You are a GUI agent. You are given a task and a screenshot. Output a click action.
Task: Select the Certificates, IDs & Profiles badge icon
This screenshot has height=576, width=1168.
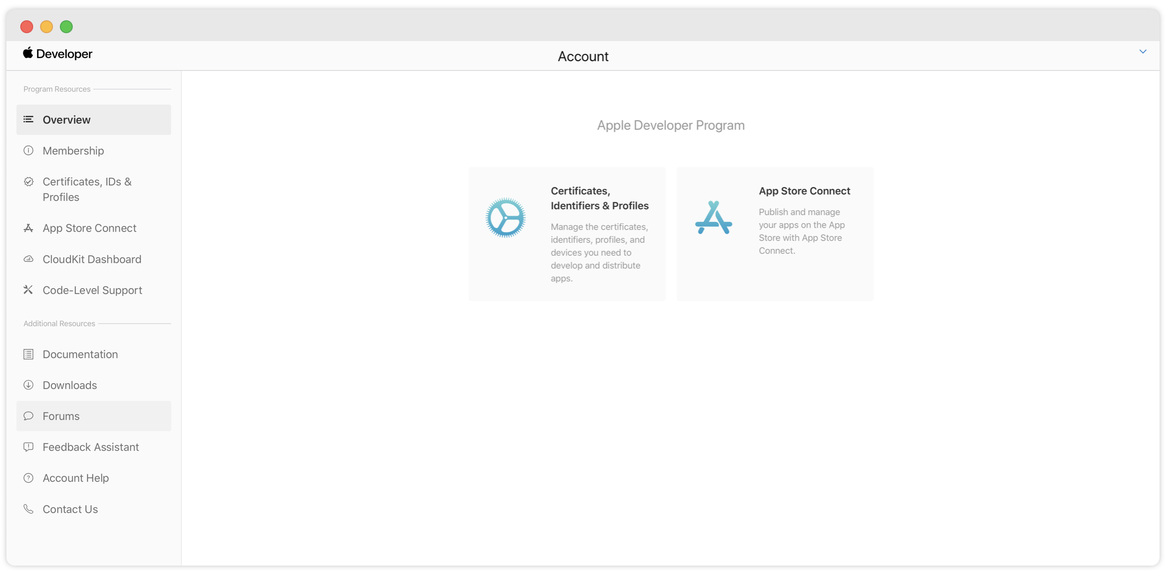click(28, 182)
